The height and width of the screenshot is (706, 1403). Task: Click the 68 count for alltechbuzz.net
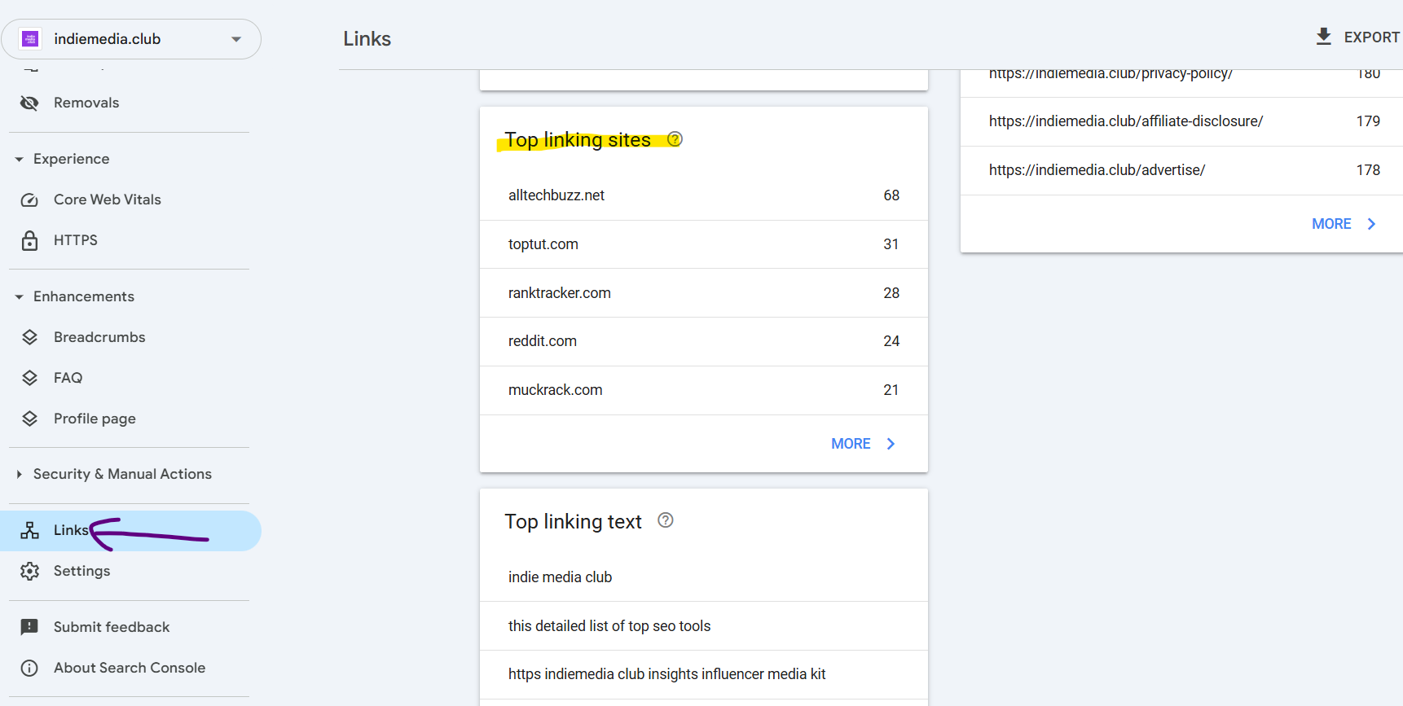pos(891,195)
